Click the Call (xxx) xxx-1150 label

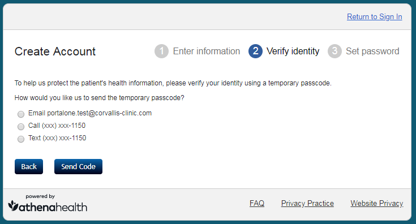(x=57, y=126)
